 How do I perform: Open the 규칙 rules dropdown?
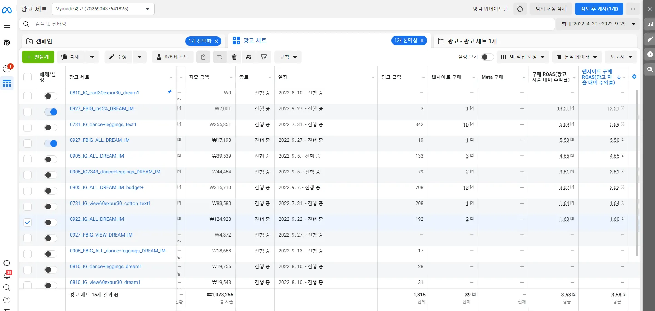(x=288, y=57)
